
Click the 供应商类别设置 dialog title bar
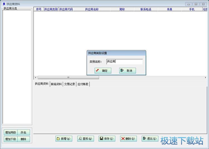[x=116, y=53]
